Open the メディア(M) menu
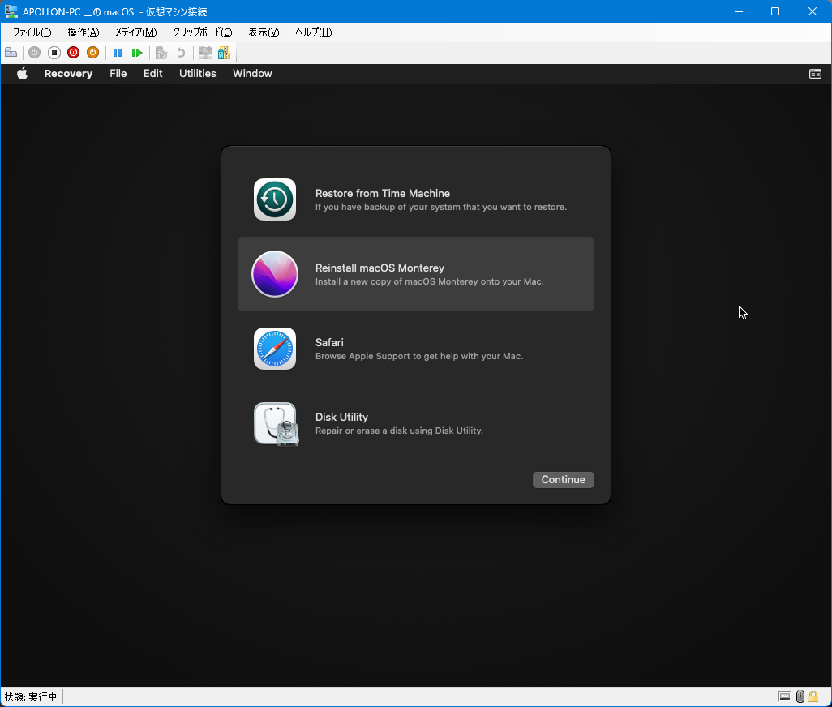This screenshot has height=707, width=832. pos(135,32)
